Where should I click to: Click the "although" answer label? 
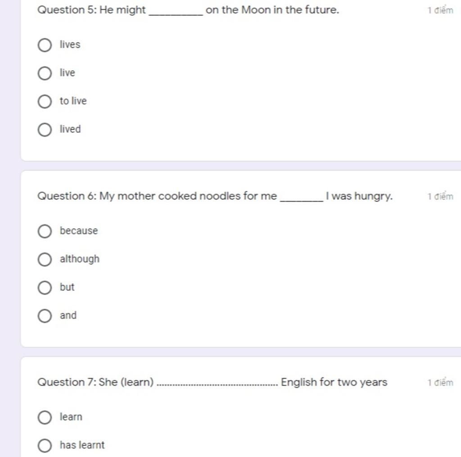[x=80, y=259]
